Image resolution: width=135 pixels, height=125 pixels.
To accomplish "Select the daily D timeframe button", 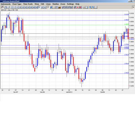I will [x=39, y=7].
